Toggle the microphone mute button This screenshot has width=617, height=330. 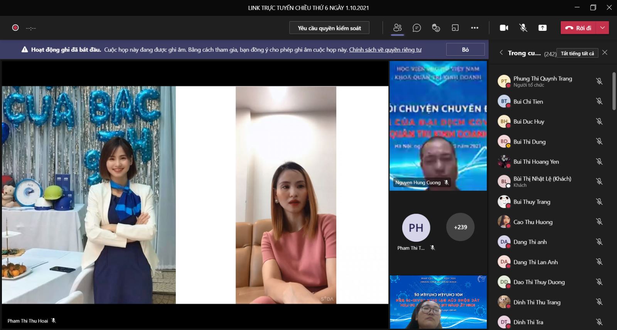(523, 28)
